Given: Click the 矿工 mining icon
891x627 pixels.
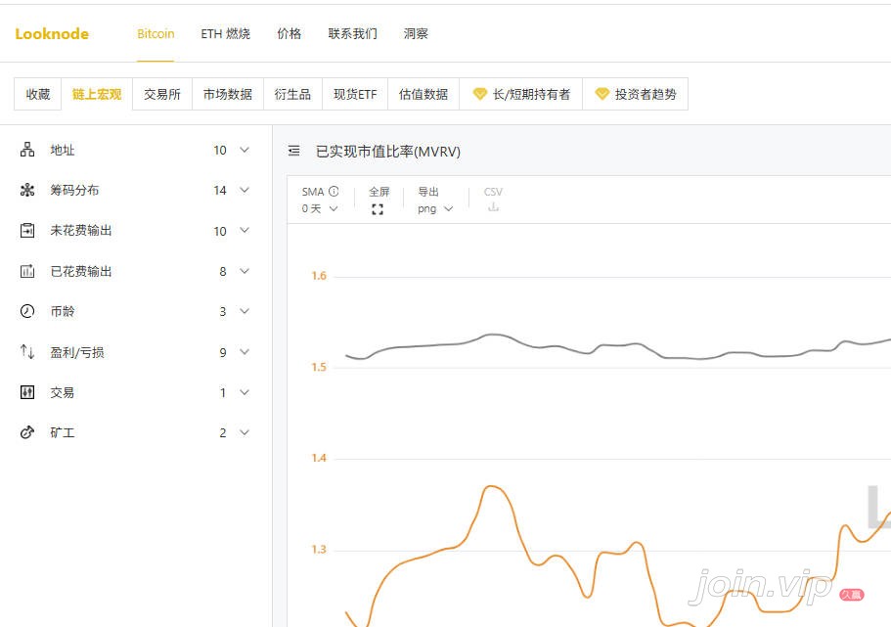Looking at the screenshot, I should tap(27, 432).
